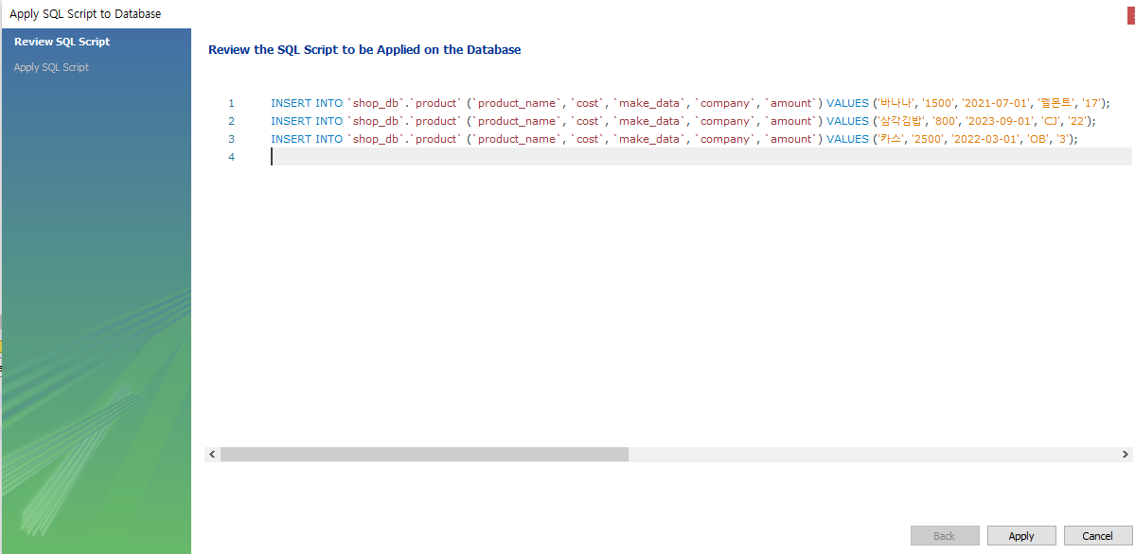
Task: Click the value 'CJ' in line 2
Action: point(1051,121)
